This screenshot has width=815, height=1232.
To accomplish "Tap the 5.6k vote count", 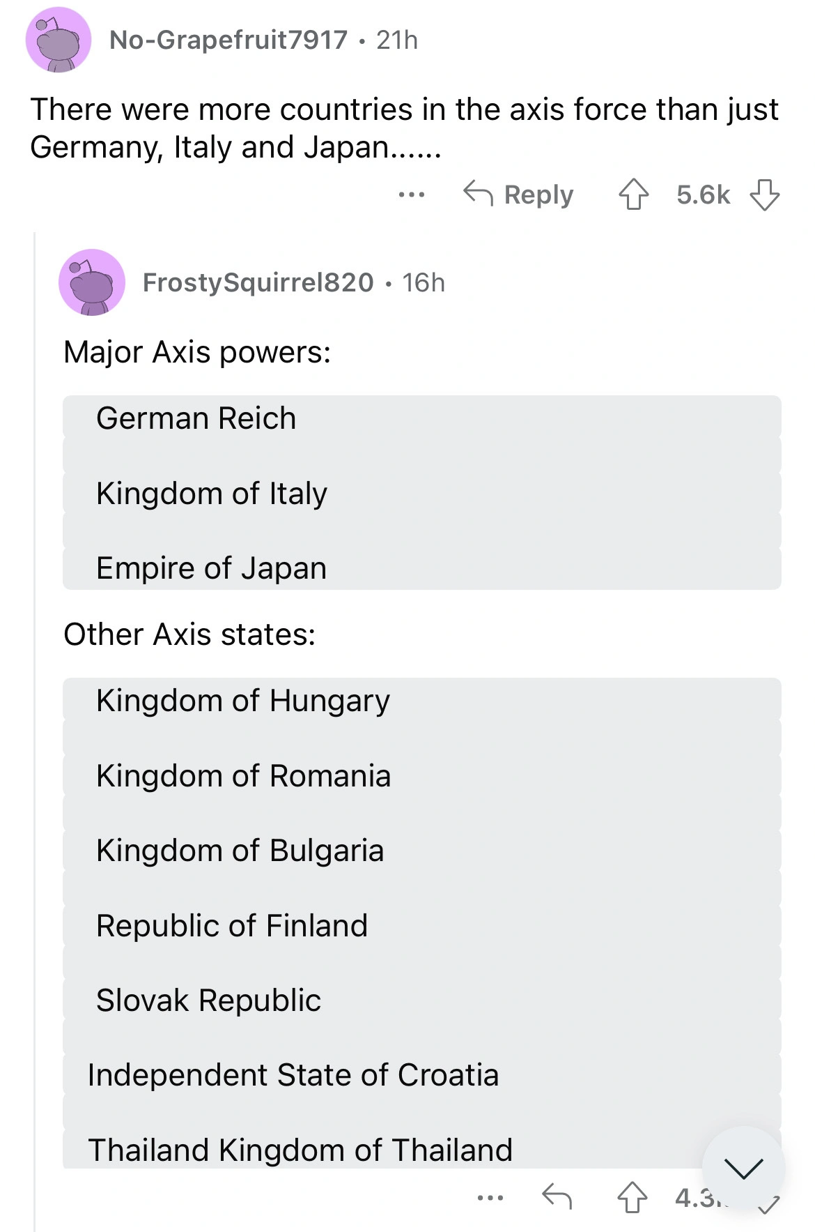I will (x=703, y=195).
